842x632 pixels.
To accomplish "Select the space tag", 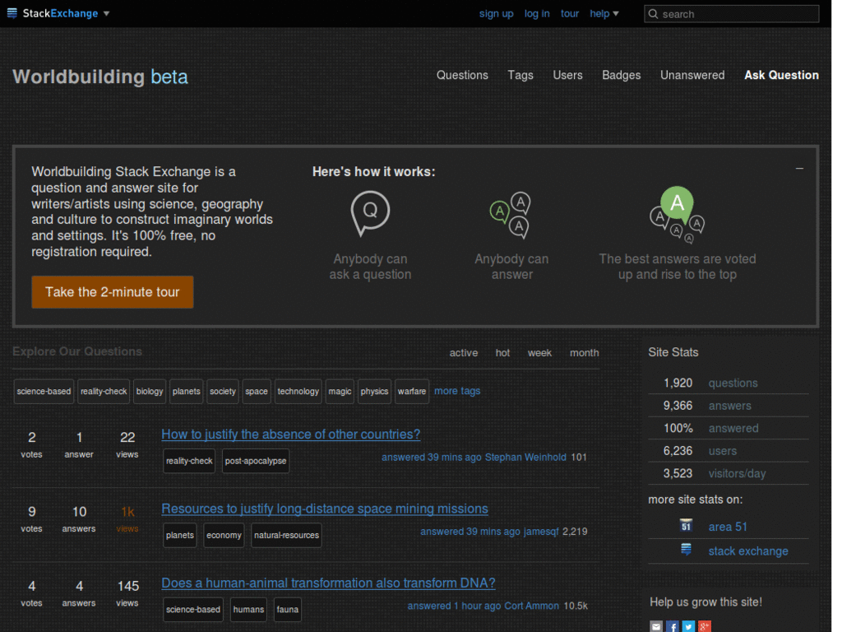I will click(x=257, y=391).
